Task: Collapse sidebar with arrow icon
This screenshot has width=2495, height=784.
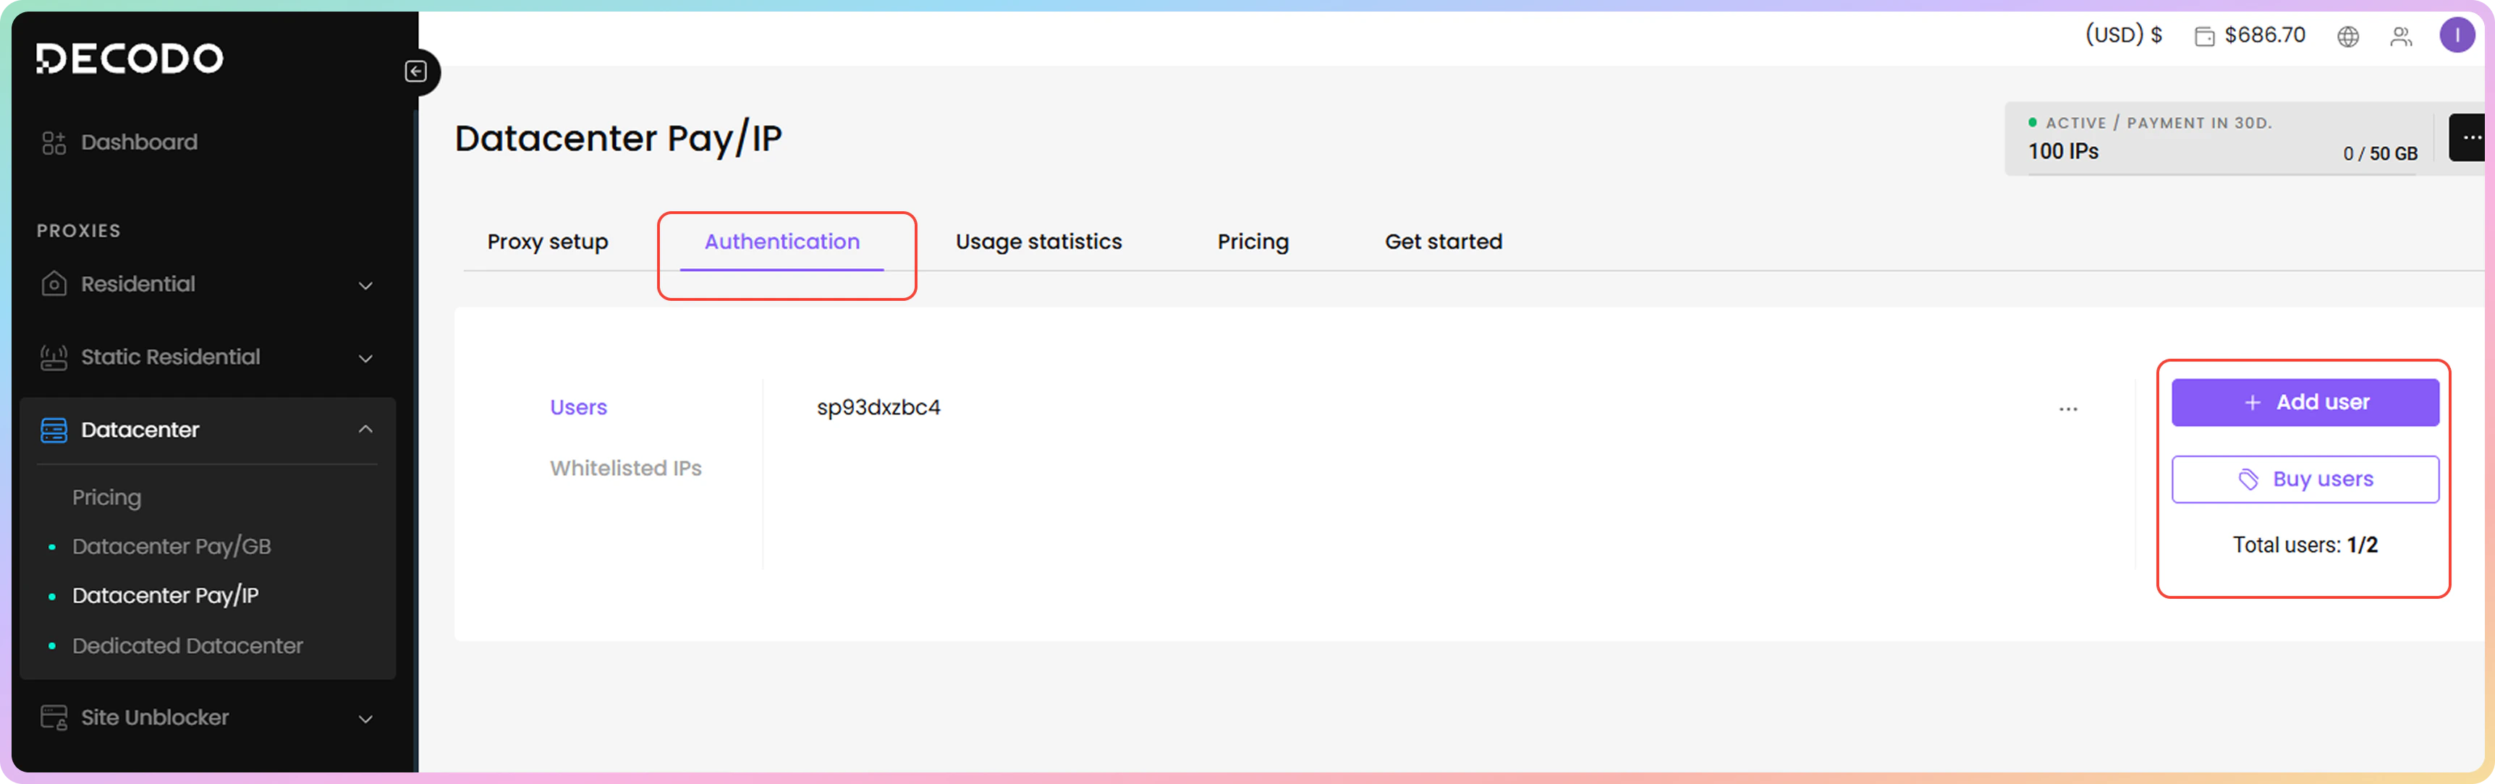Action: tap(415, 72)
